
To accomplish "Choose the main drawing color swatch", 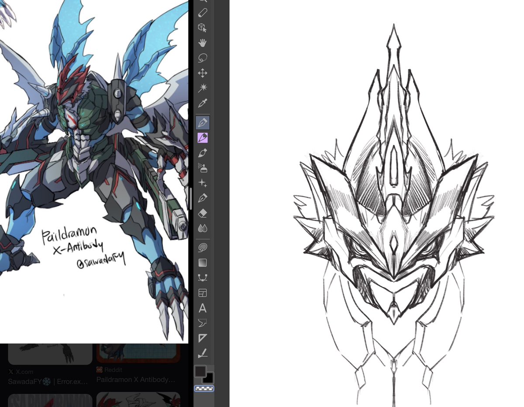I will [200, 371].
